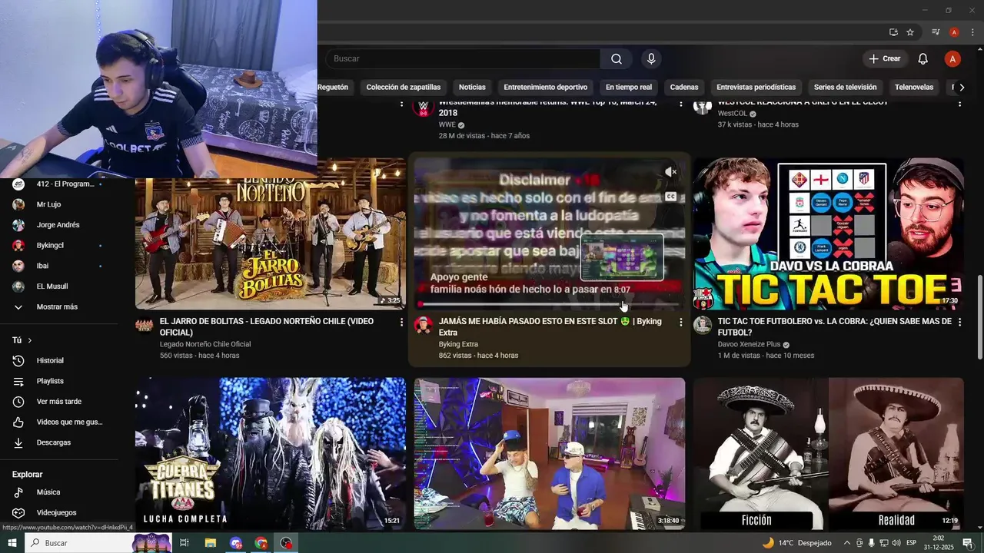Open JAMÁS ME HABÍA PASADO ESTO video title

tap(550, 326)
